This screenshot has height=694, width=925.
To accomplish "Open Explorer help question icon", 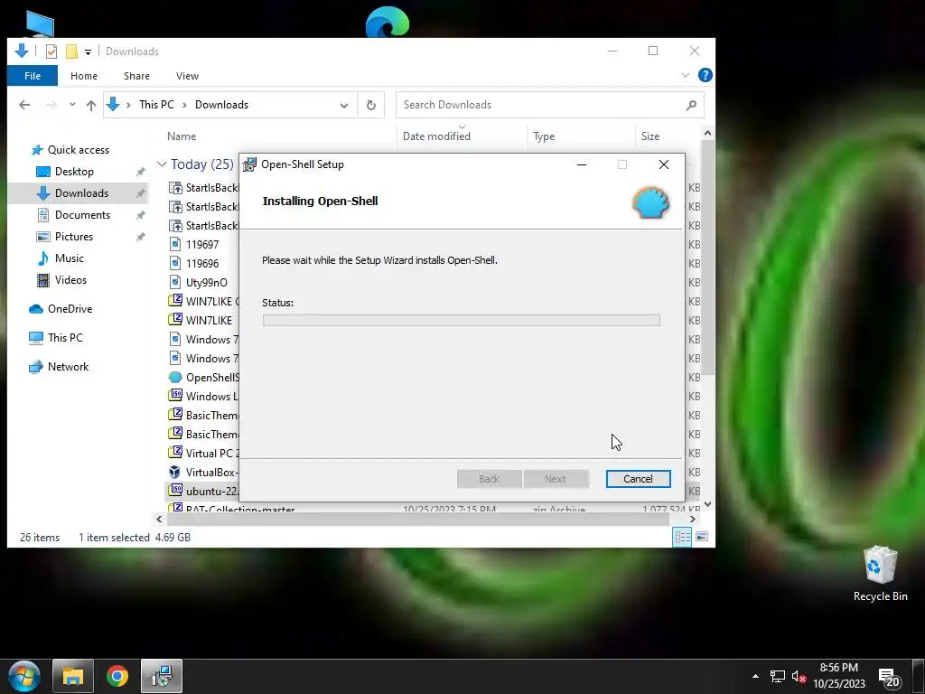I will click(x=705, y=75).
